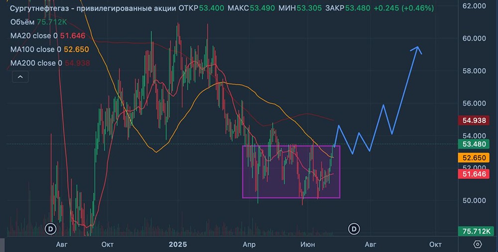Open chart settings via the hexagon gear icon
Screen dimensions: 498x252
(478, 245)
